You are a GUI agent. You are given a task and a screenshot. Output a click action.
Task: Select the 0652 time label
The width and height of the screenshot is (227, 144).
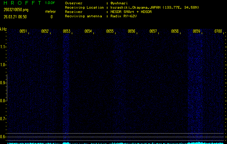45,31
